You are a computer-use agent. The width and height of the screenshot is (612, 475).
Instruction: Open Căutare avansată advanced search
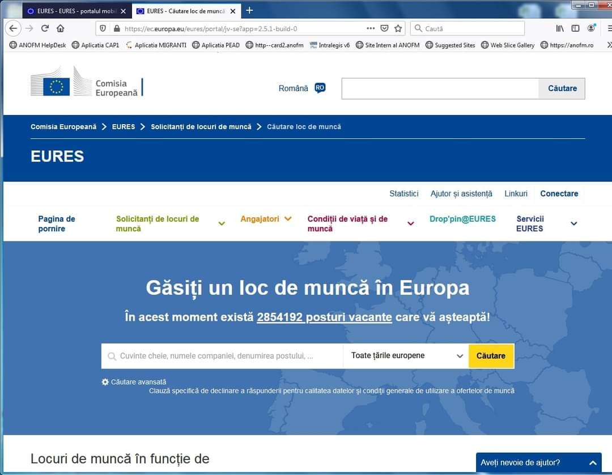click(x=139, y=381)
